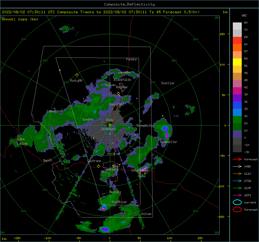Click the '8.4' storm top annotation
This screenshot has height=242, width=259.
(142, 174)
